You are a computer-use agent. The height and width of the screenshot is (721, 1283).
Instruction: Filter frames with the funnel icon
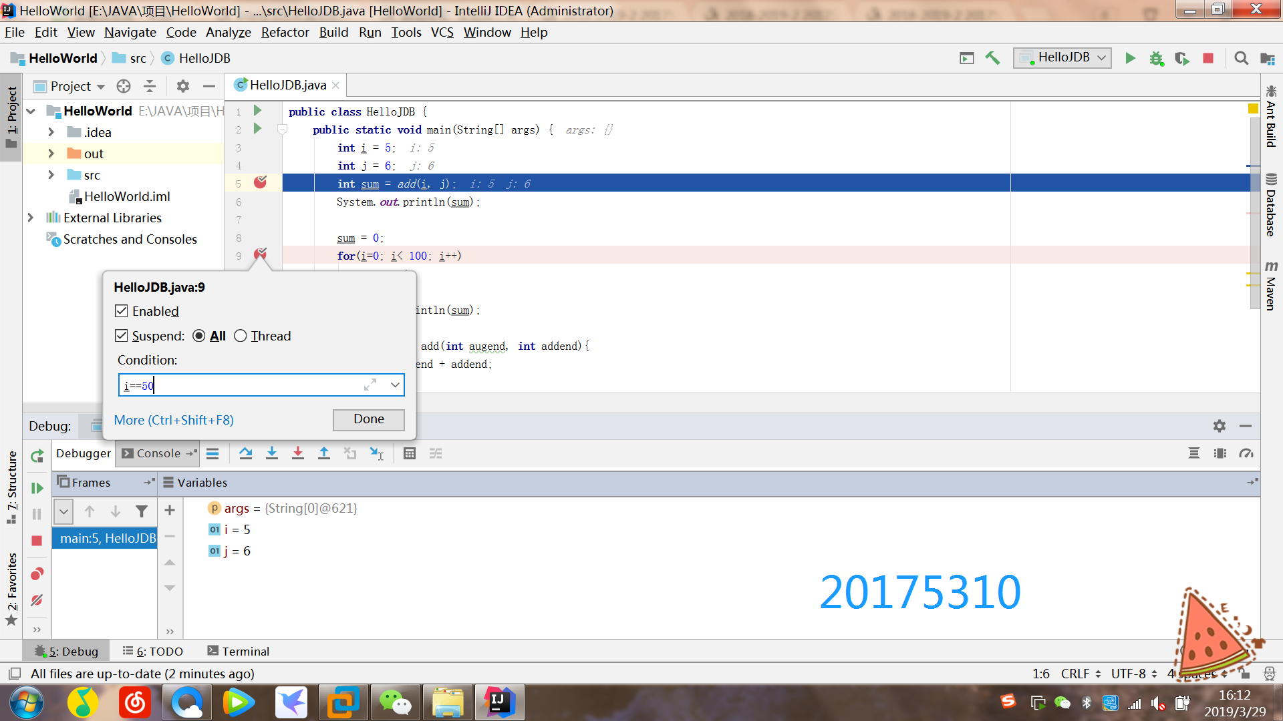[142, 511]
